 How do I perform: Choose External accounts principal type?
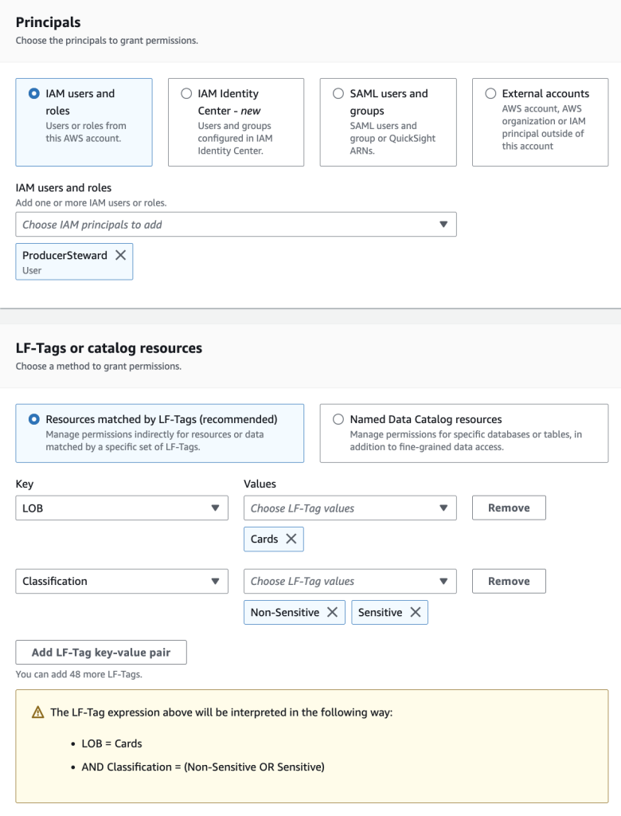[490, 93]
